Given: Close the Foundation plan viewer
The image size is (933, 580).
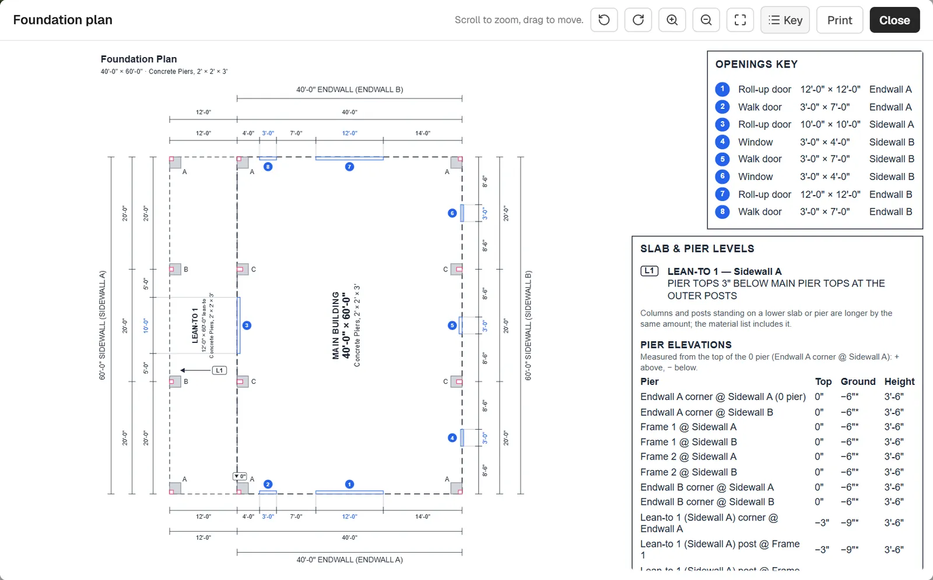Looking at the screenshot, I should (x=895, y=20).
